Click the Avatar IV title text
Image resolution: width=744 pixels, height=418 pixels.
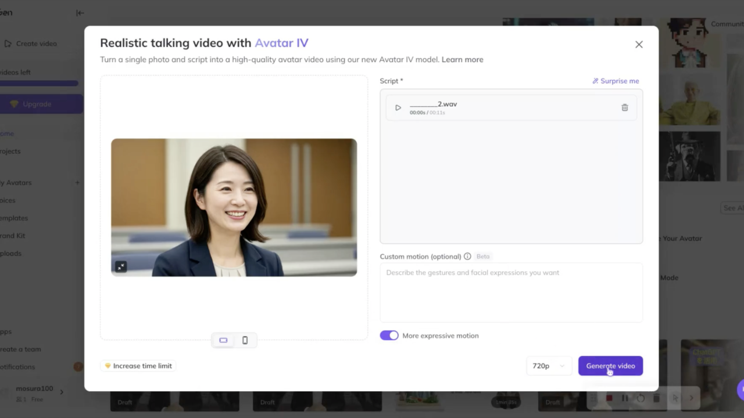coord(281,43)
